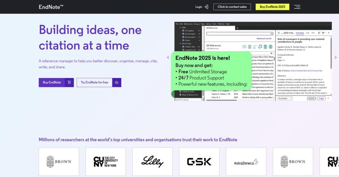Go to previous carousel slide arrow

[168, 57]
